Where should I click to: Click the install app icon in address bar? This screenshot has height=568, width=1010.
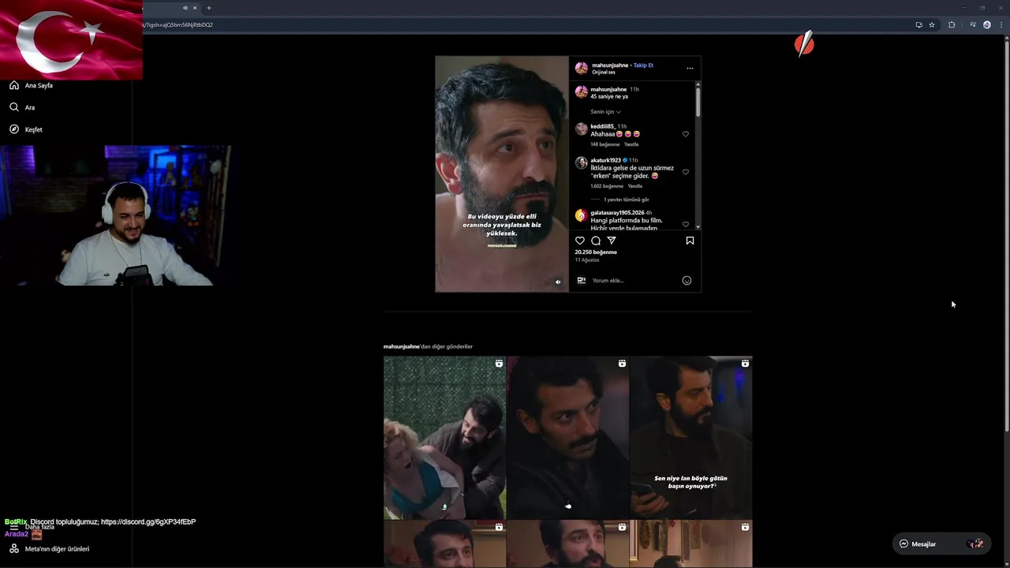click(x=918, y=24)
